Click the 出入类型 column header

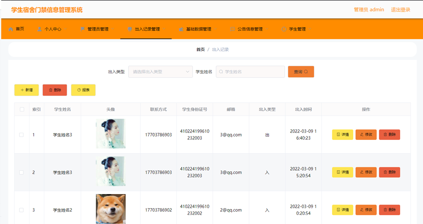[x=267, y=109]
